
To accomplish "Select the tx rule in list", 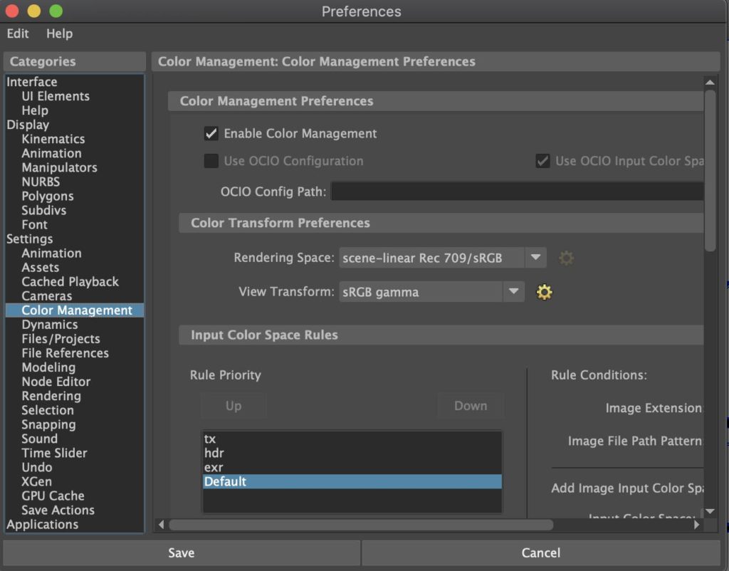I will [x=352, y=439].
